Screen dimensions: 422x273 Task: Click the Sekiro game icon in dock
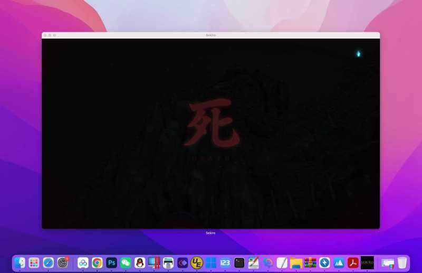(367, 263)
